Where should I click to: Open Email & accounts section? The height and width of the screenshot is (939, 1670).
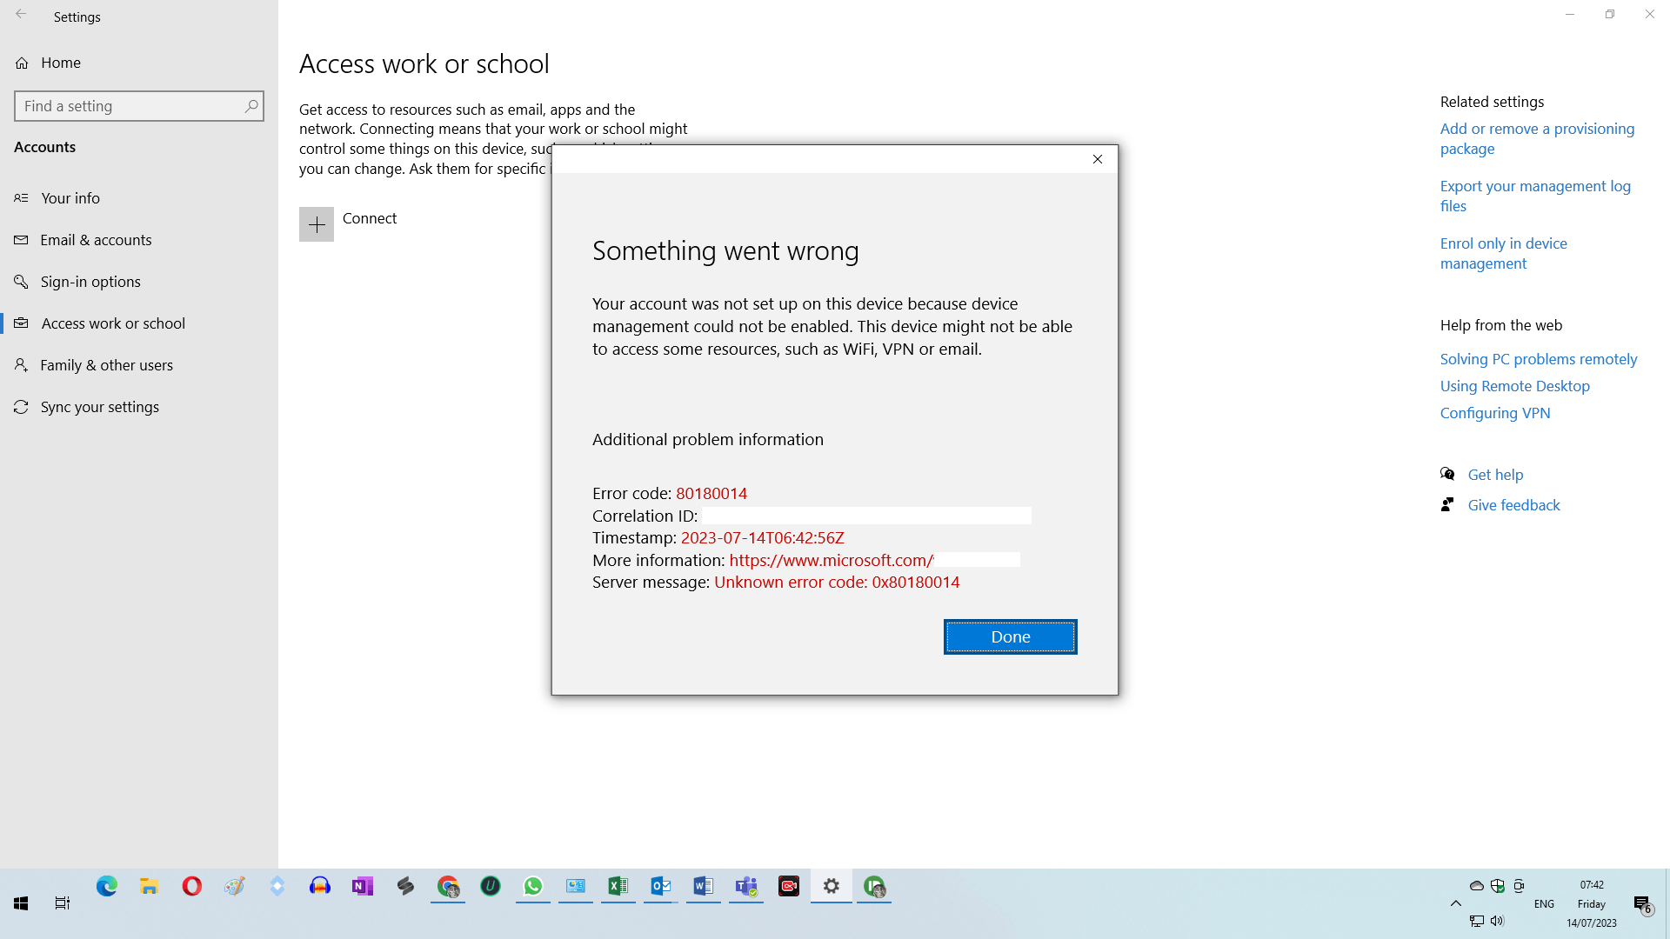coord(96,240)
